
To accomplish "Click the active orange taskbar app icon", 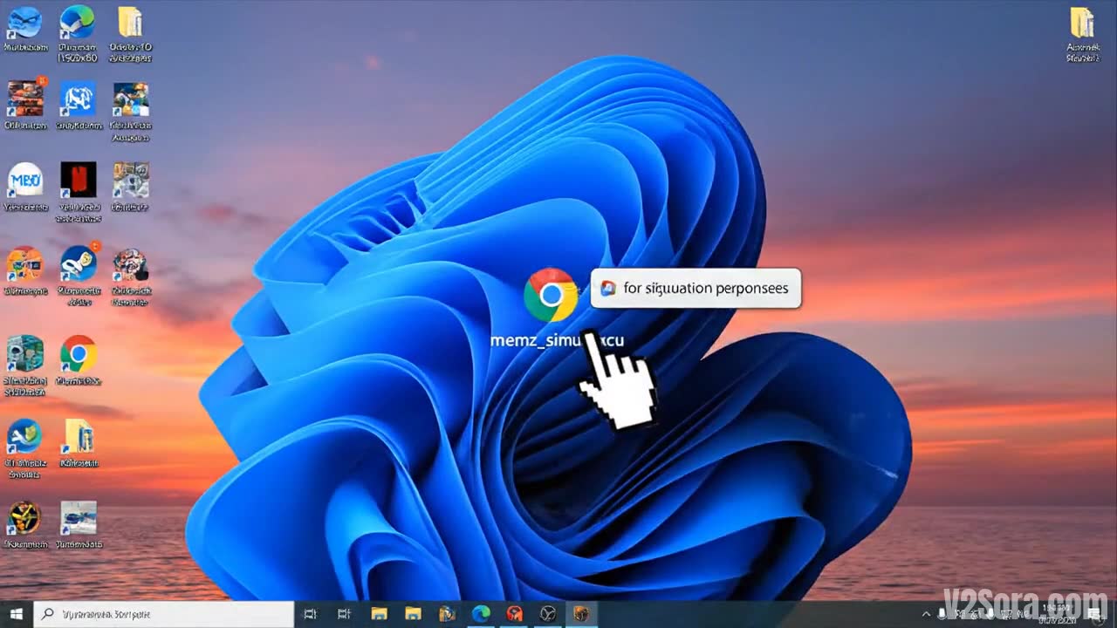I will point(580,614).
